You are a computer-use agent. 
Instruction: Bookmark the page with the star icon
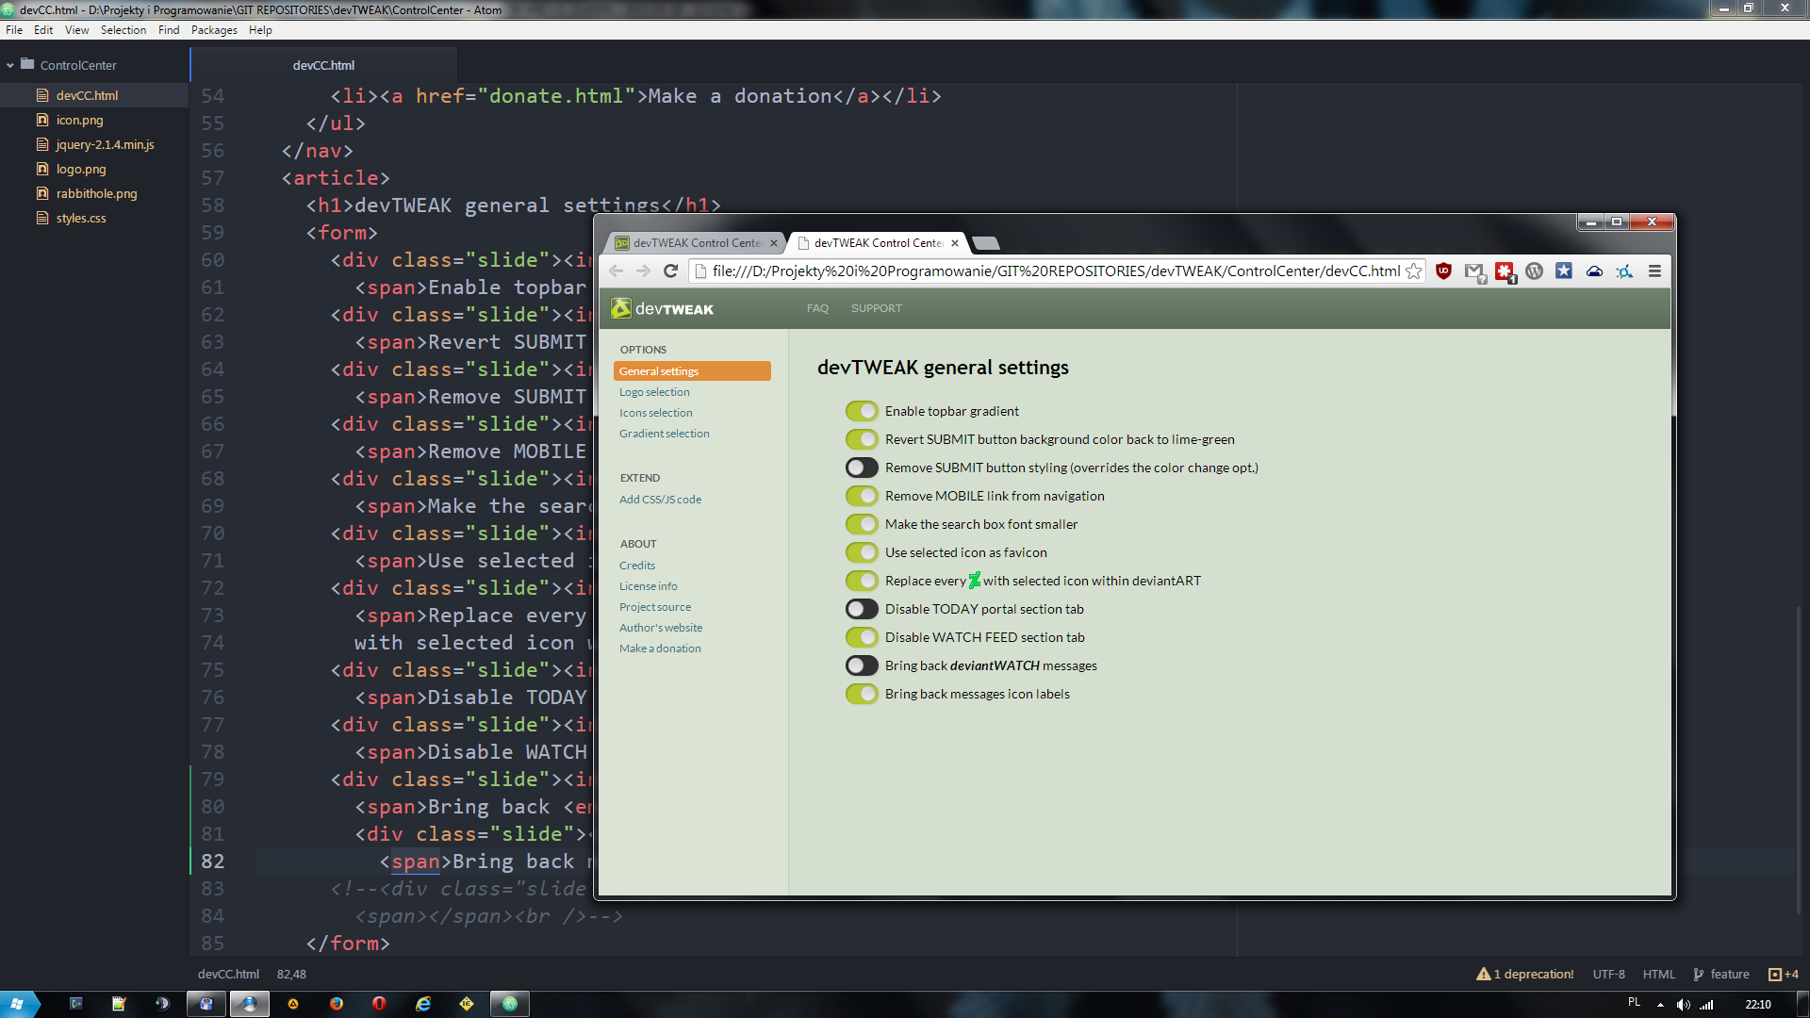coord(1413,271)
